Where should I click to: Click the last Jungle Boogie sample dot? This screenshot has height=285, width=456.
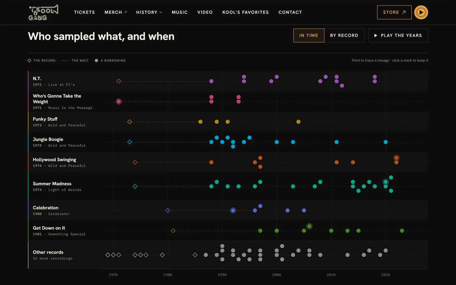(x=386, y=142)
